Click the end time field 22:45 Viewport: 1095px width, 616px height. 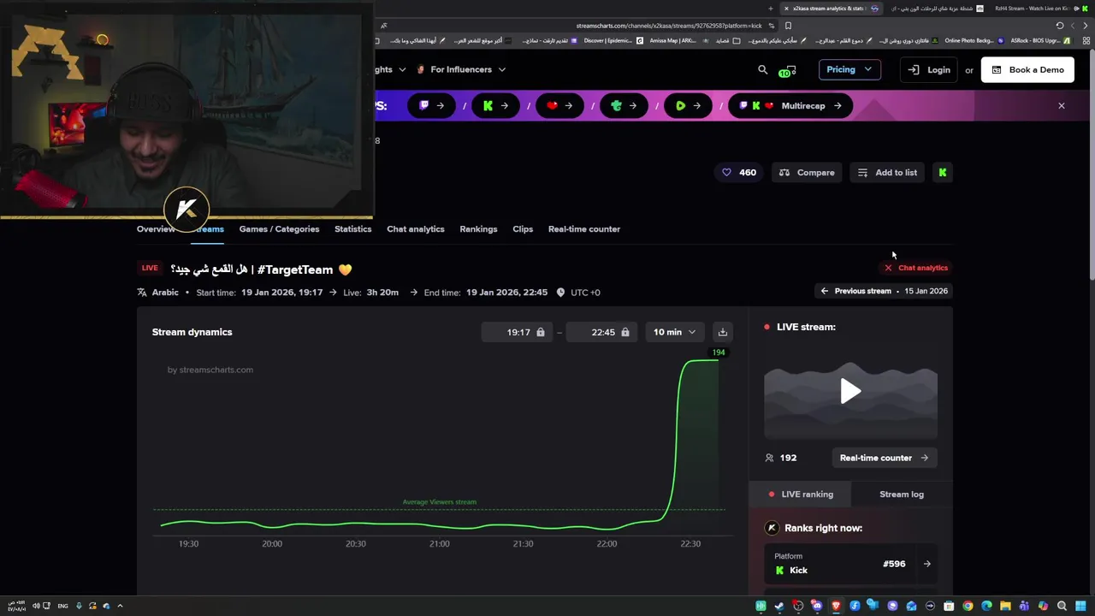601,332
